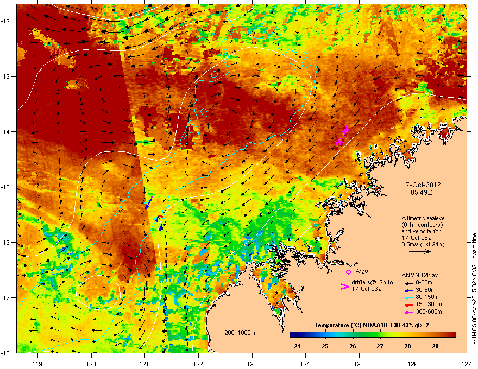Image resolution: width=478 pixels, height=369 pixels.
Task: Click the red 150-300m arrow legend symbol
Action: (408, 305)
